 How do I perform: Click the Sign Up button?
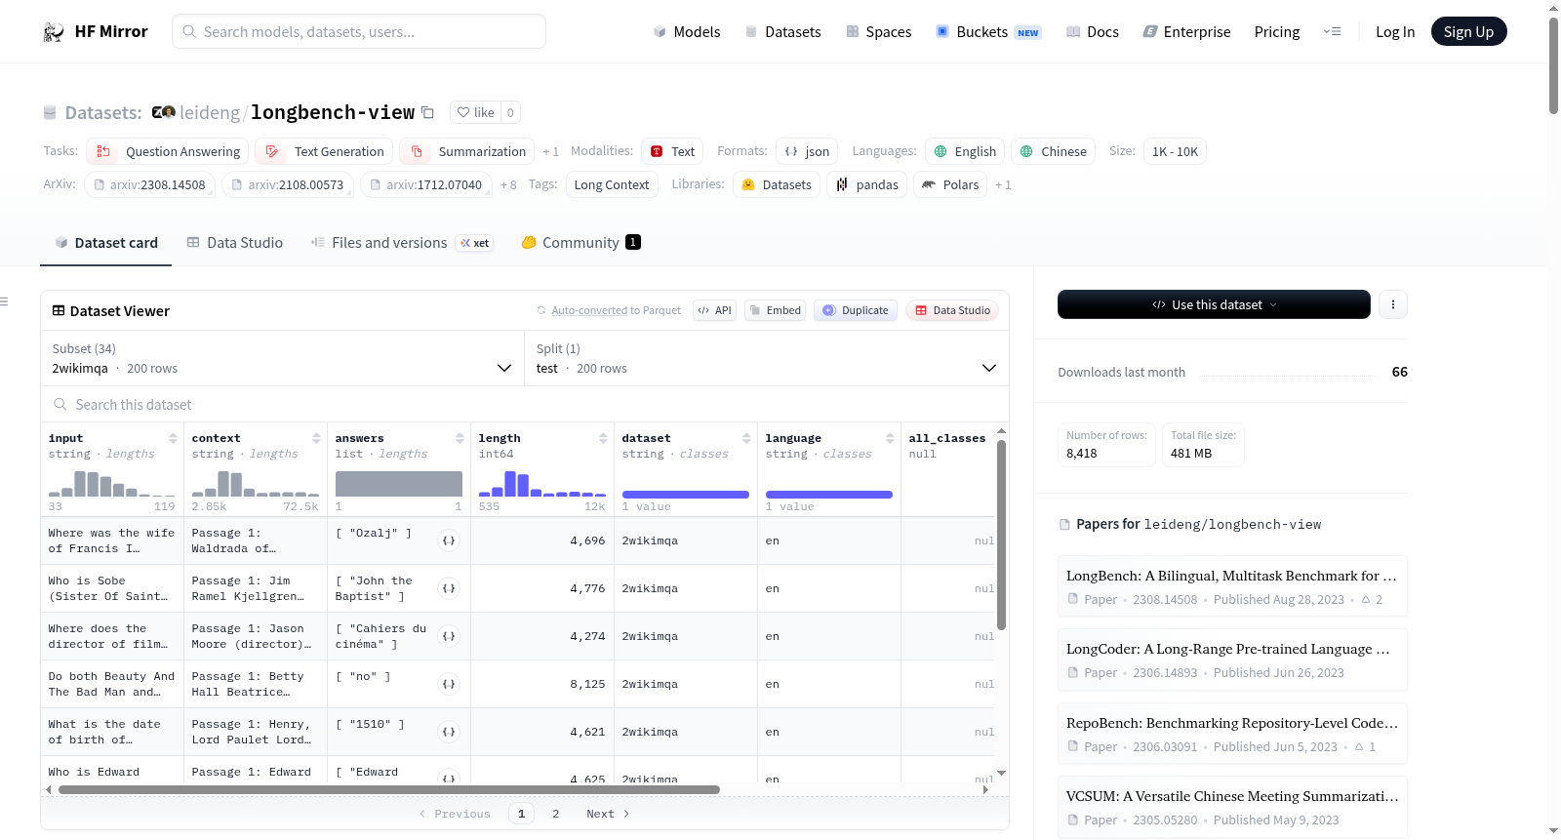tap(1469, 32)
